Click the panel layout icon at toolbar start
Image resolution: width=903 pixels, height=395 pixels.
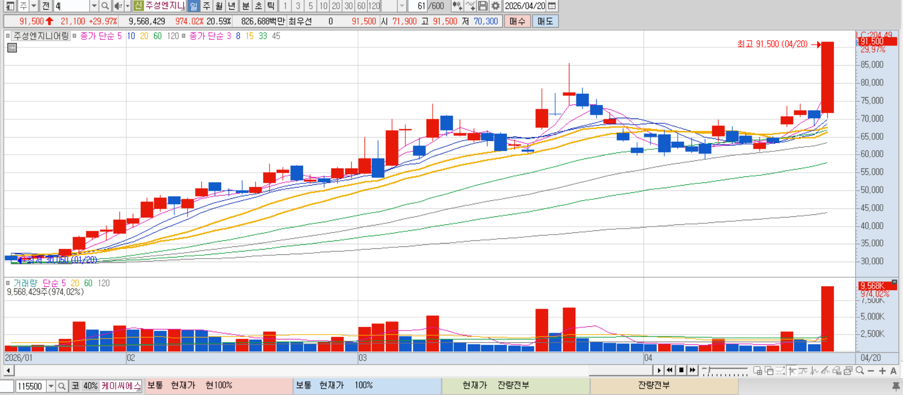click(x=10, y=6)
